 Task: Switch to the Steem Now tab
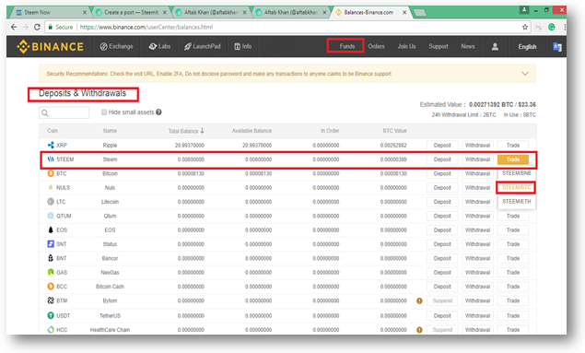point(49,12)
